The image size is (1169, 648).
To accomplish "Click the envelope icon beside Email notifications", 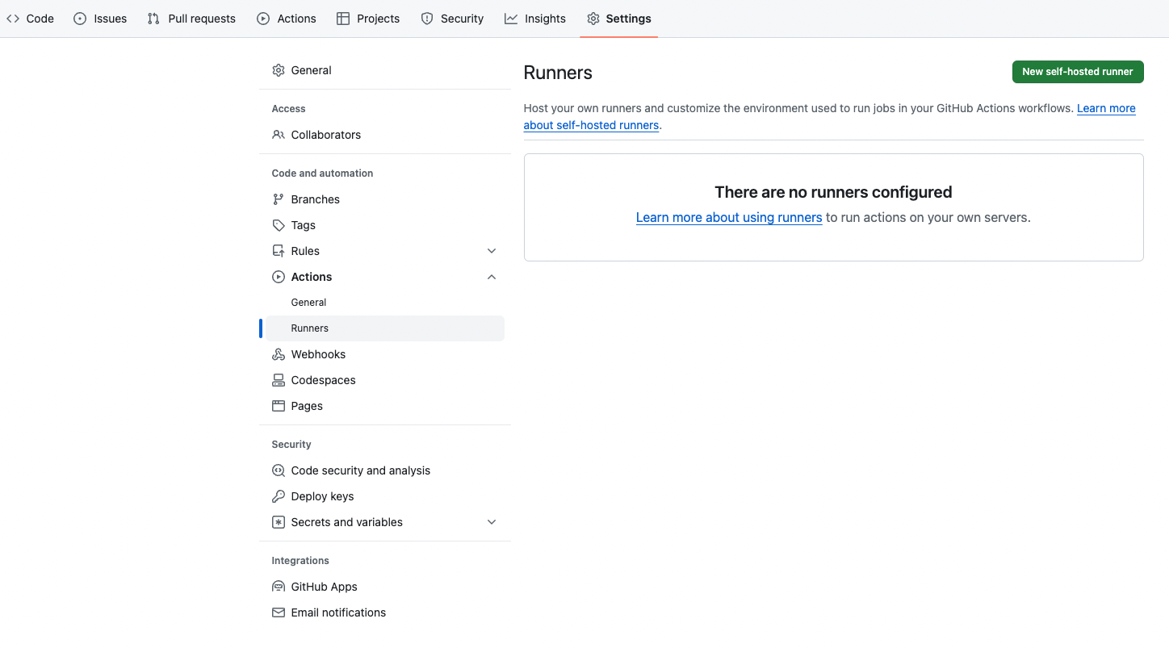I will [279, 612].
